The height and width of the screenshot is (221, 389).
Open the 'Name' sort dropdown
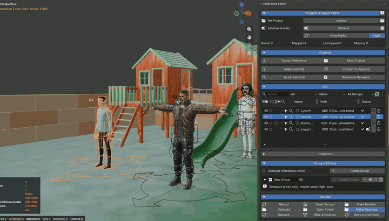332,94
